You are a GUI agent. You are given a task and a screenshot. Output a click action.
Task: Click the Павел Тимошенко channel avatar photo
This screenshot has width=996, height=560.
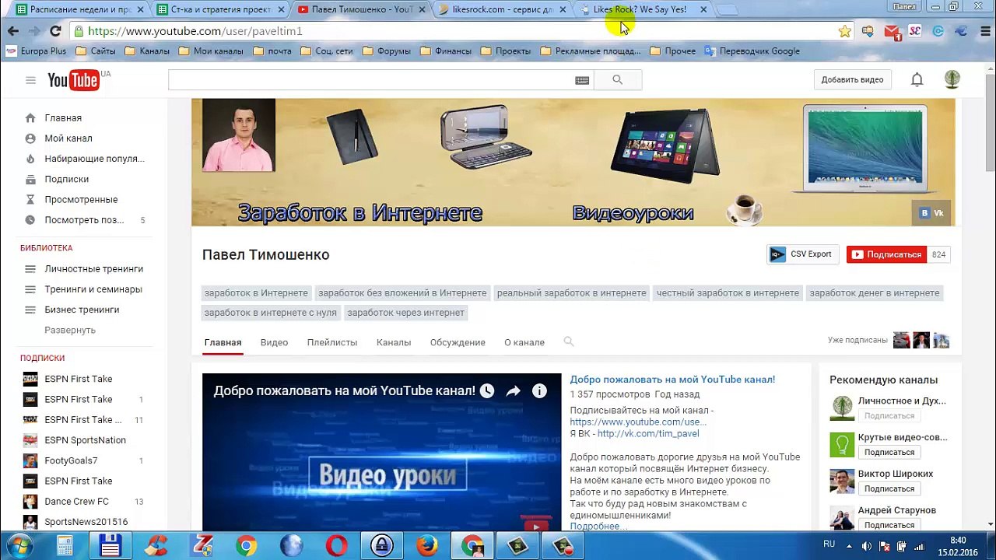[238, 135]
